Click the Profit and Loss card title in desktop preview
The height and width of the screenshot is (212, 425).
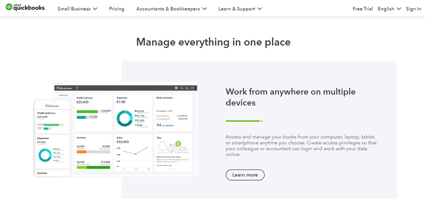click(x=85, y=98)
